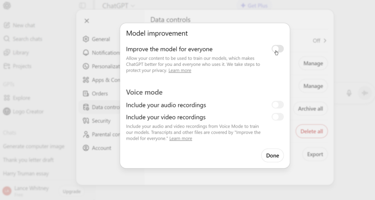Enable Include your audio recordings switch
This screenshot has height=200, width=375.
coord(277,105)
